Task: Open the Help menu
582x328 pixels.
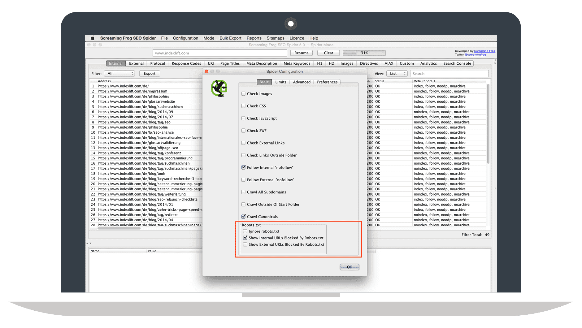Action: tap(314, 38)
